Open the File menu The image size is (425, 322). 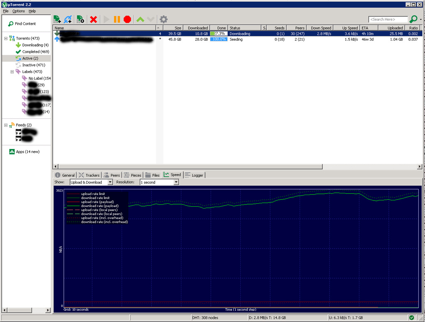click(6, 11)
